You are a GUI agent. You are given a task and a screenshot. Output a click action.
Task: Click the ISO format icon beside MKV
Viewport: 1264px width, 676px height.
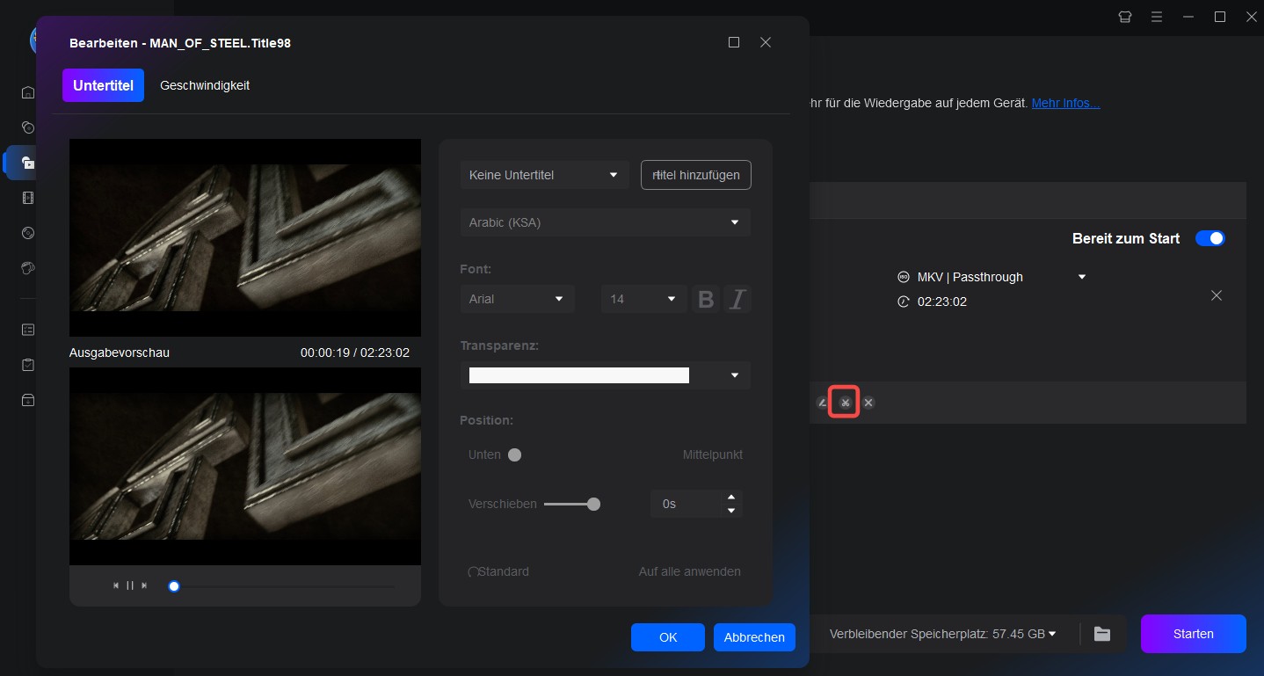903,277
